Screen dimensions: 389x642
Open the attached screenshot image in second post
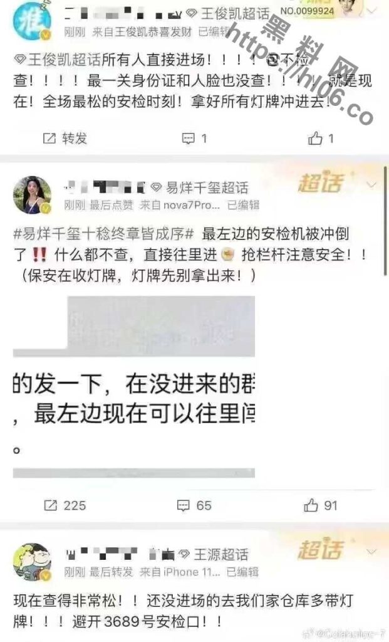click(134, 387)
